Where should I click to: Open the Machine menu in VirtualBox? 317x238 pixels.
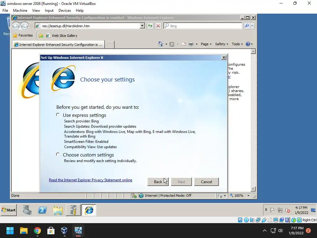(x=20, y=11)
